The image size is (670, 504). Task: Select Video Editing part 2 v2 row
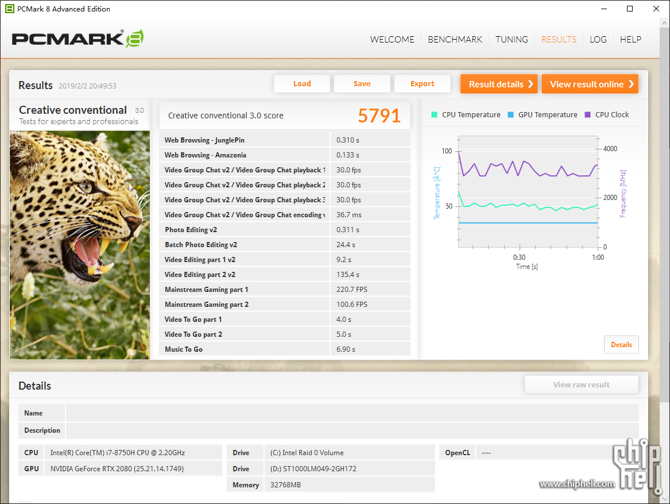tap(285, 275)
